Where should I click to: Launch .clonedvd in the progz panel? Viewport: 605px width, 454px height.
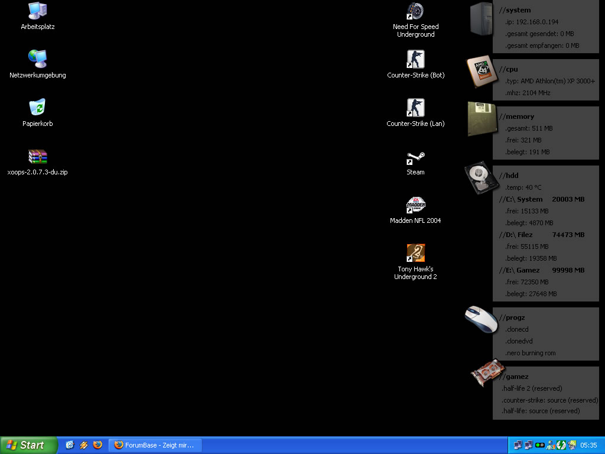519,341
